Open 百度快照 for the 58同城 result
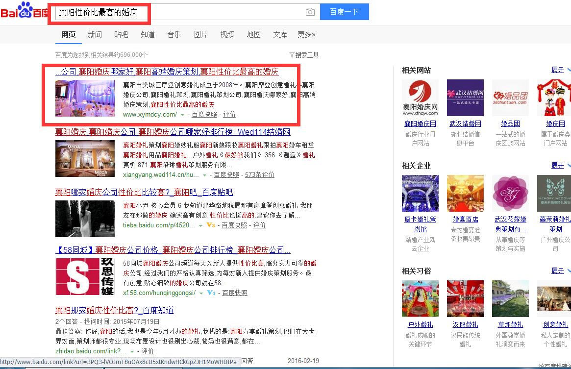 (234, 293)
